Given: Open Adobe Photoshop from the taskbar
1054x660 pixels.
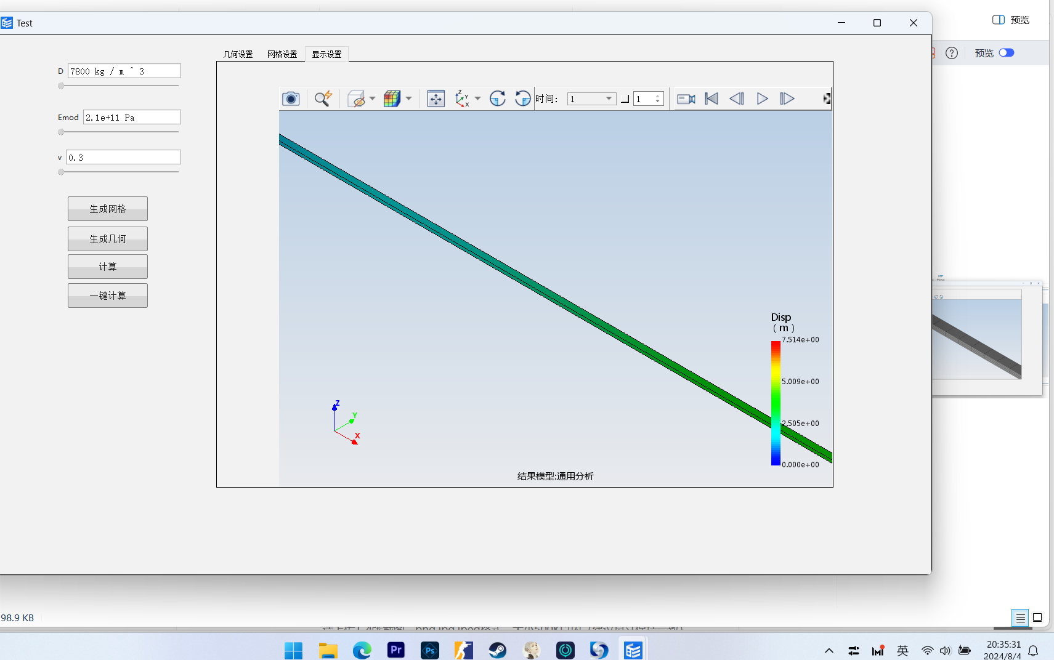Looking at the screenshot, I should tap(430, 650).
